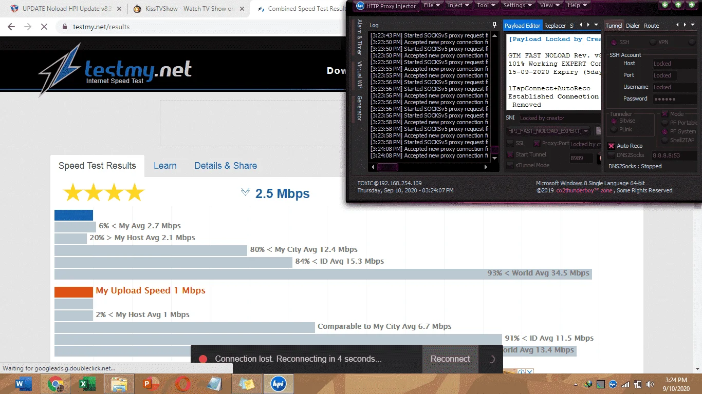Select Bitvise tunnelier option

click(614, 121)
